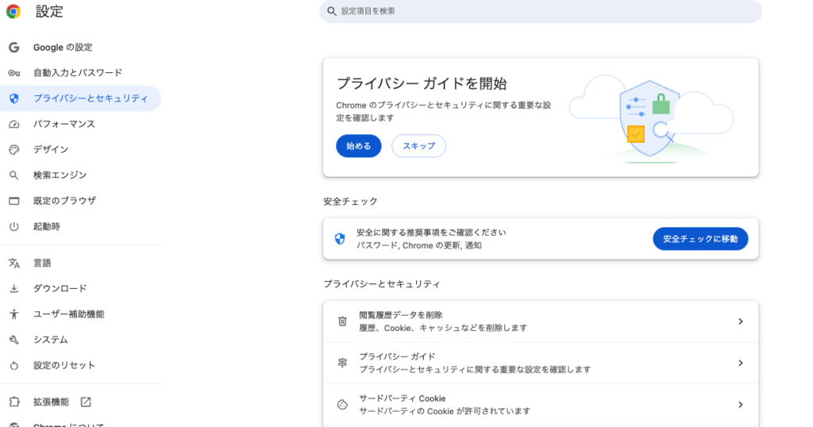This screenshot has height=427, width=813.
Task: Open 検索エンジン settings in the sidebar
Action: tap(60, 175)
